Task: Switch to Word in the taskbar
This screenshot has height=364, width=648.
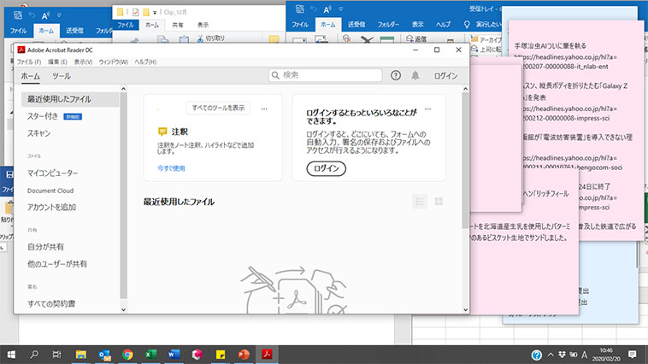Action: pyautogui.click(x=174, y=355)
